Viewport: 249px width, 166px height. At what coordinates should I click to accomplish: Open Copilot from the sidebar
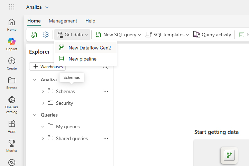12,41
